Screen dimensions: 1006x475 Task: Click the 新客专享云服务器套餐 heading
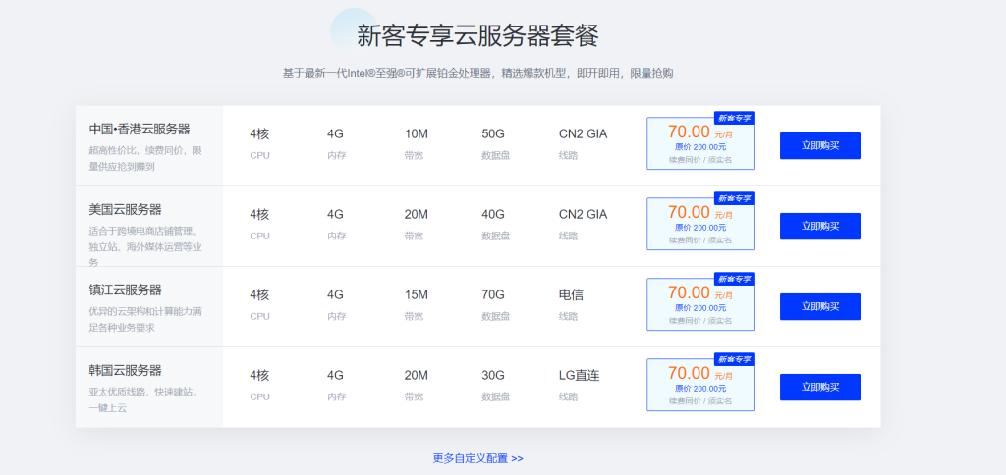[477, 35]
